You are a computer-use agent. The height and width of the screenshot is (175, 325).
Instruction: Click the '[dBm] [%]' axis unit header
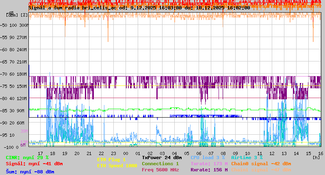click(17, 15)
